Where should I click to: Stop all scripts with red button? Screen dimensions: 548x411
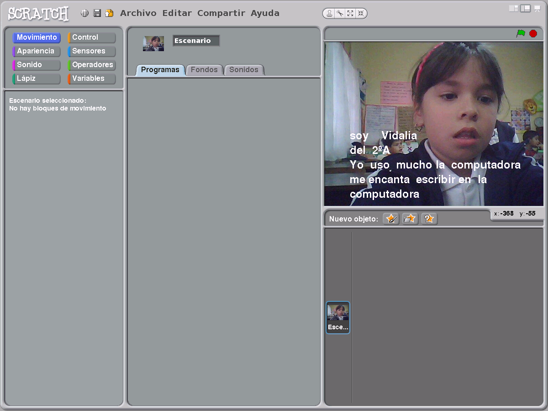pos(533,33)
